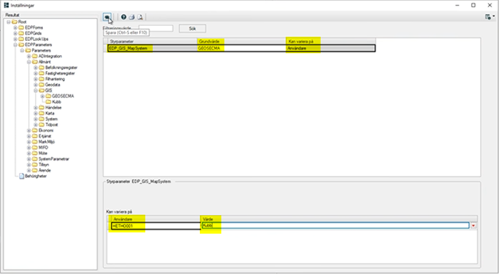Click the print preview toolbar icon
499x274 pixels.
(x=140, y=17)
